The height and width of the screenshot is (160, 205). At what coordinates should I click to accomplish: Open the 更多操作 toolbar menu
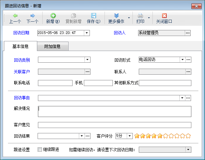pos(116,18)
